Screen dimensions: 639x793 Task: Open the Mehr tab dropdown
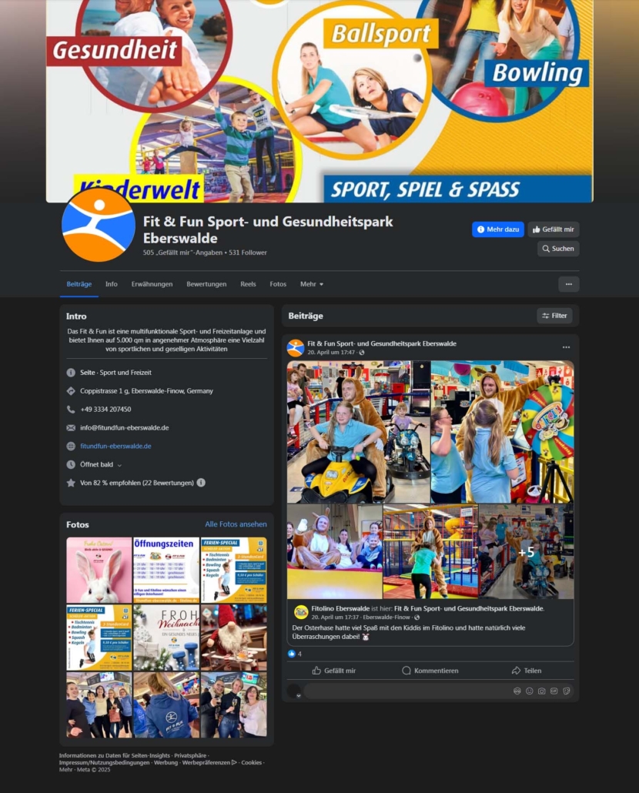[x=311, y=284]
